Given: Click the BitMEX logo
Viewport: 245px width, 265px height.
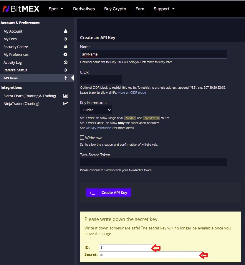Looking at the screenshot, I should tap(21, 9).
